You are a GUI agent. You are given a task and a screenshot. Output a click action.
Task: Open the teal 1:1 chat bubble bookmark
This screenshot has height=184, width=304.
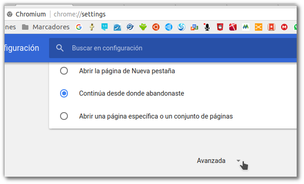point(105,27)
